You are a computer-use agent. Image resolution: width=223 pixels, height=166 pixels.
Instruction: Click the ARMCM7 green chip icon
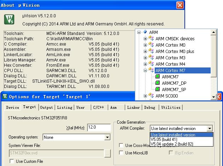pos(158,77)
